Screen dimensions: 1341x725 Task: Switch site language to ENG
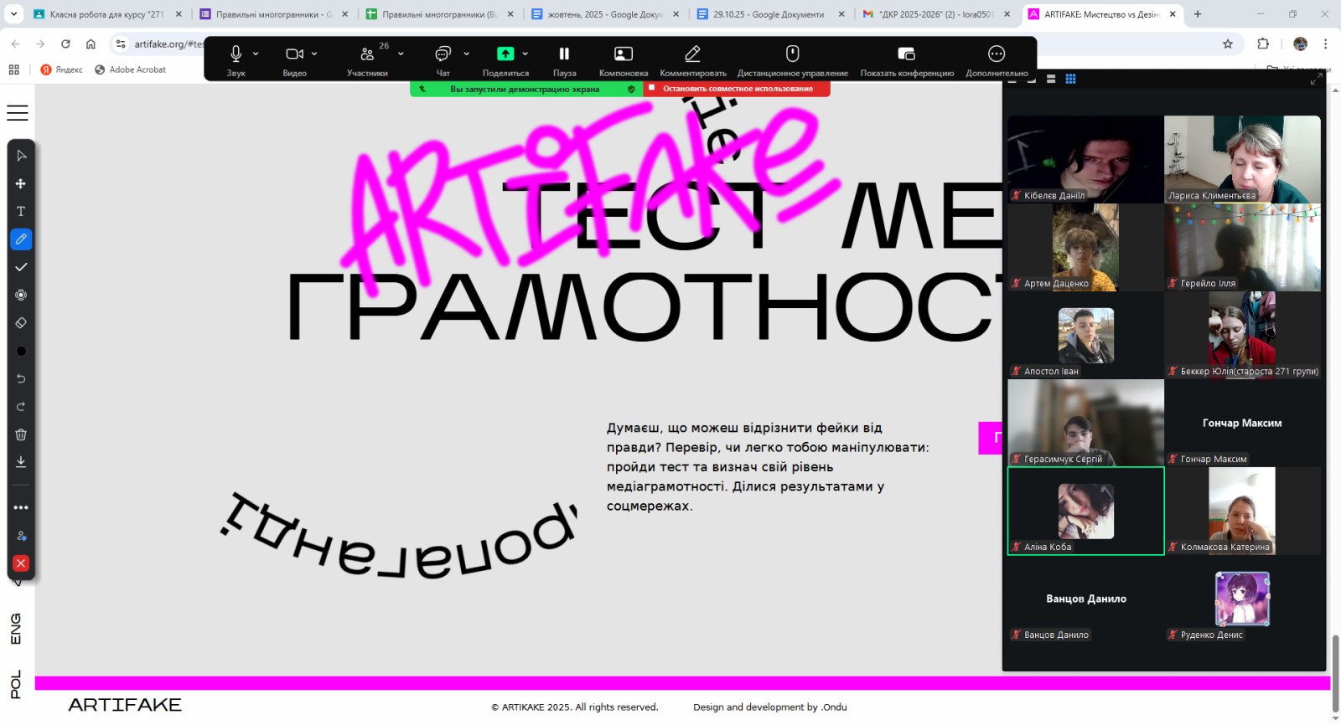click(16, 629)
